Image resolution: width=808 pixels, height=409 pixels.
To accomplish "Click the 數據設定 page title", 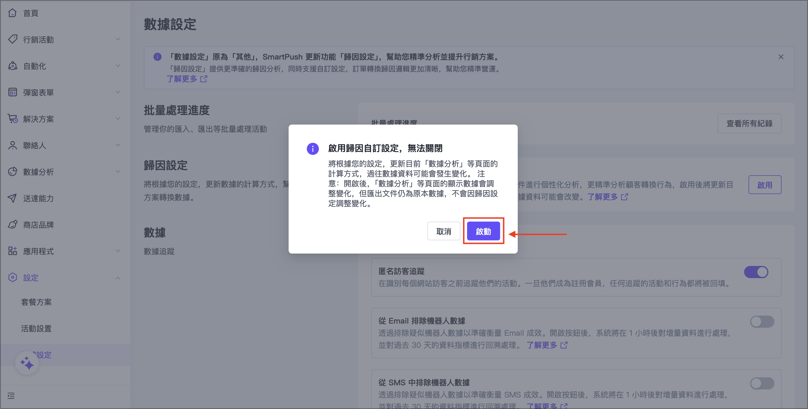I will (170, 24).
